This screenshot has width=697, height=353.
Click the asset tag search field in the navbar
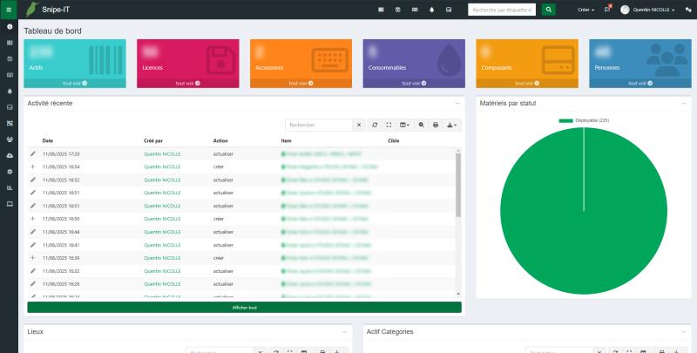(502, 10)
